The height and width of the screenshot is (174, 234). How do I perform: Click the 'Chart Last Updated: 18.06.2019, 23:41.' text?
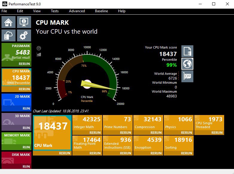(x=61, y=111)
